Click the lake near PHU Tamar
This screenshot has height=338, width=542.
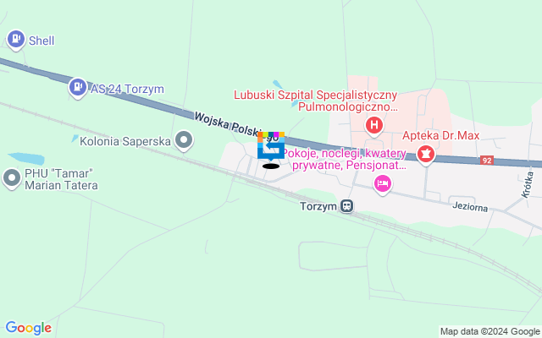[26, 159]
